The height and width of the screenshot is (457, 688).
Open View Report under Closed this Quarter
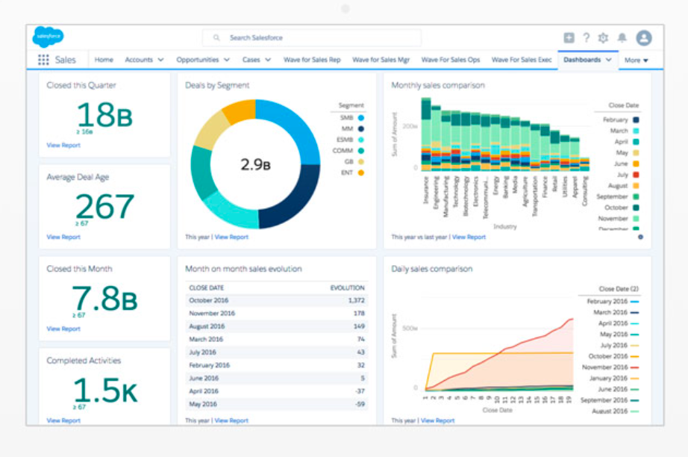[x=63, y=146]
